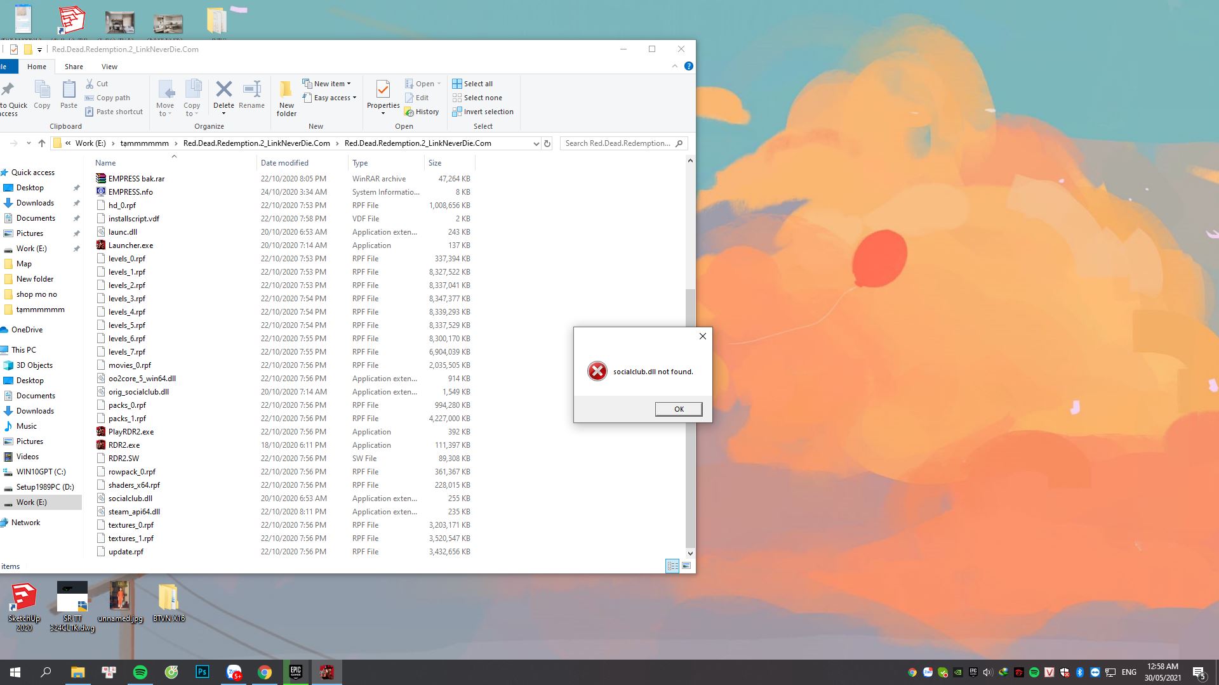The image size is (1219, 685).
Task: Expand the Share ribbon tab
Action: [73, 66]
